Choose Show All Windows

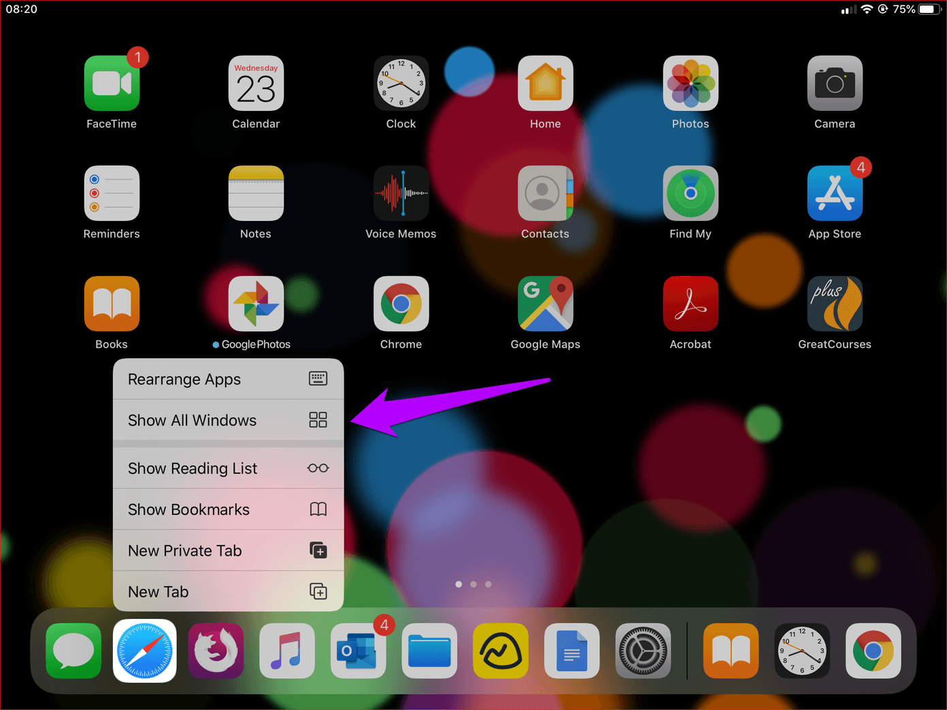[x=229, y=420]
